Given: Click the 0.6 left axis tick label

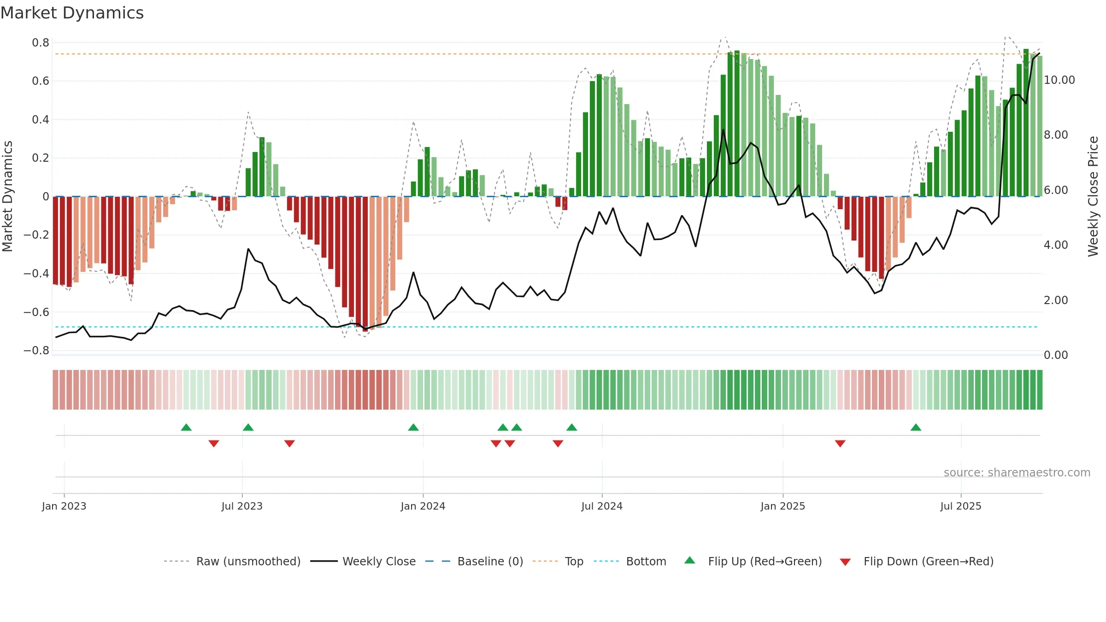Looking at the screenshot, I should (x=41, y=81).
